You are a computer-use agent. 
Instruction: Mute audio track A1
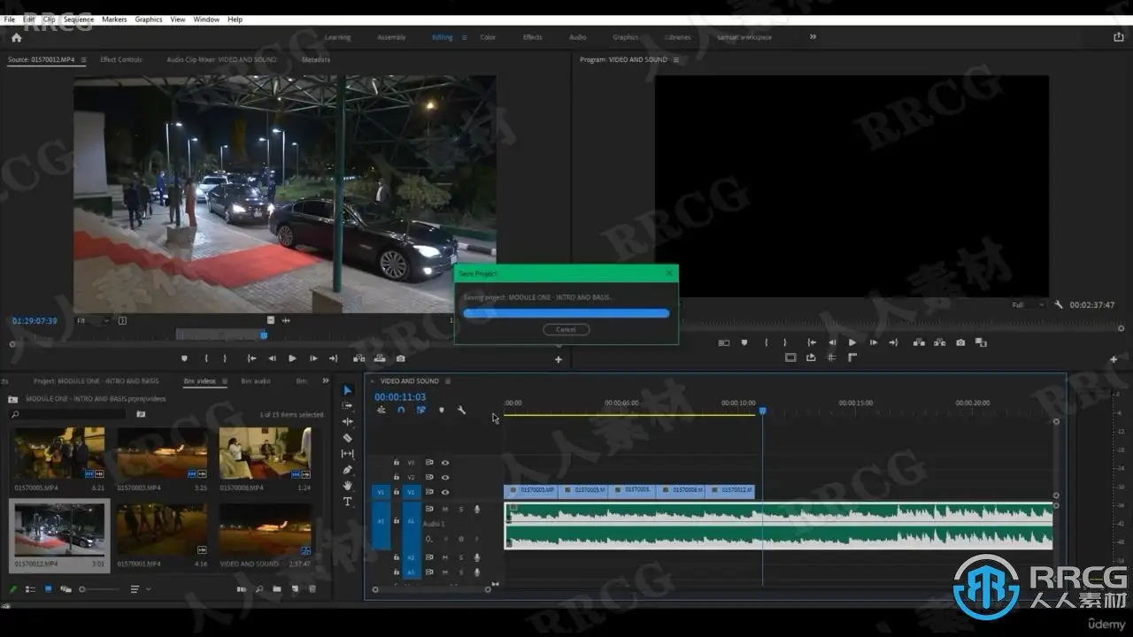click(x=444, y=509)
